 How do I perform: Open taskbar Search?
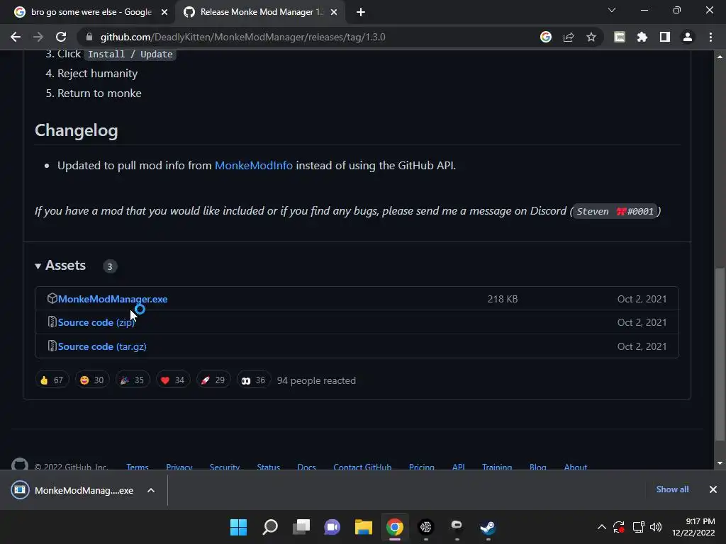point(270,527)
